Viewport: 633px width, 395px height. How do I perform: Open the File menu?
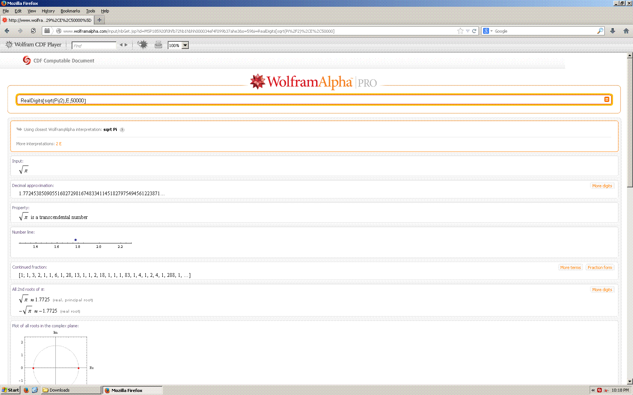point(6,11)
